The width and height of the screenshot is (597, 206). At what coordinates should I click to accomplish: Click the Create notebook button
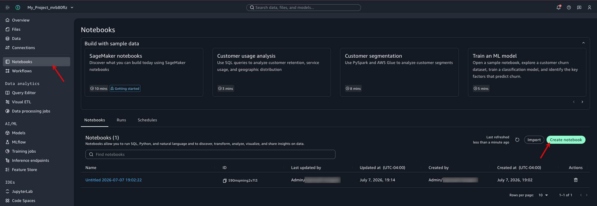pyautogui.click(x=566, y=140)
